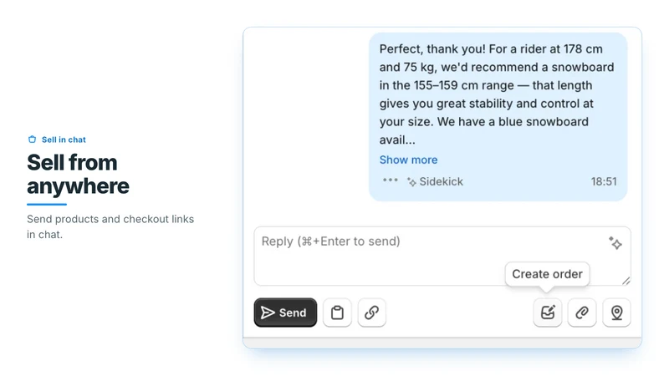Click the snowboard recommendation message bubble
669x376 pixels.
tap(498, 116)
